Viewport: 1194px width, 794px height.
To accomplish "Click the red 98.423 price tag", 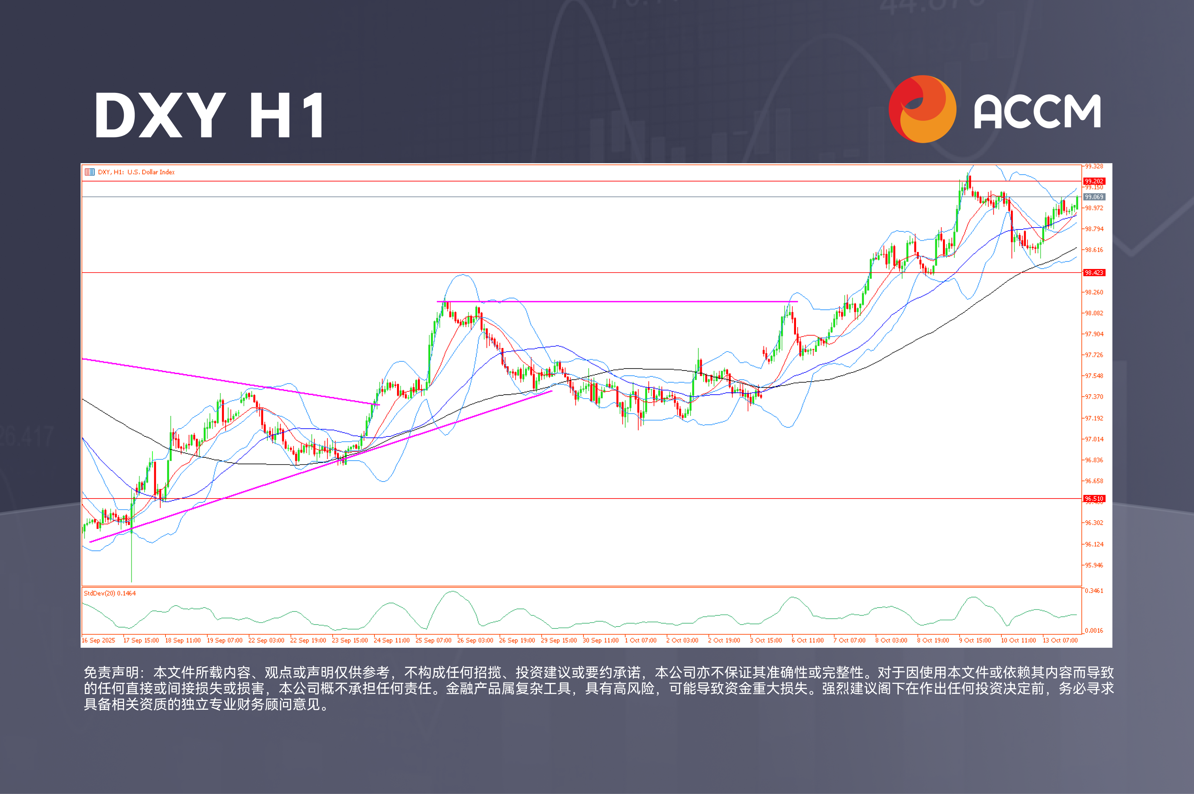I will point(1094,273).
